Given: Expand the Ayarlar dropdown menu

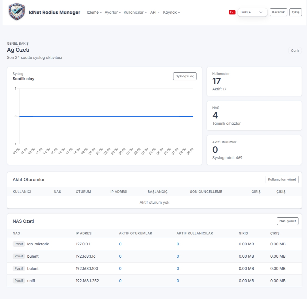Looking at the screenshot, I should [113, 12].
